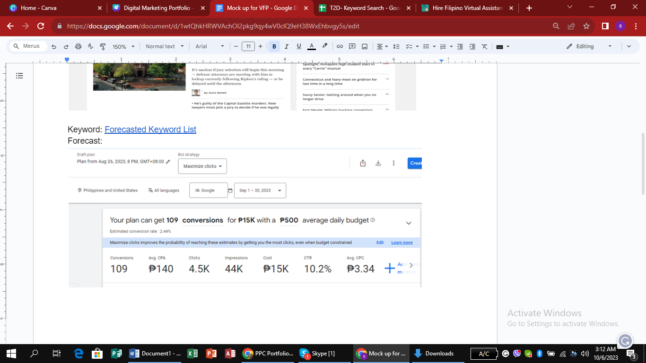The height and width of the screenshot is (363, 646).
Task: Go back to the previous page
Action: (x=10, y=26)
